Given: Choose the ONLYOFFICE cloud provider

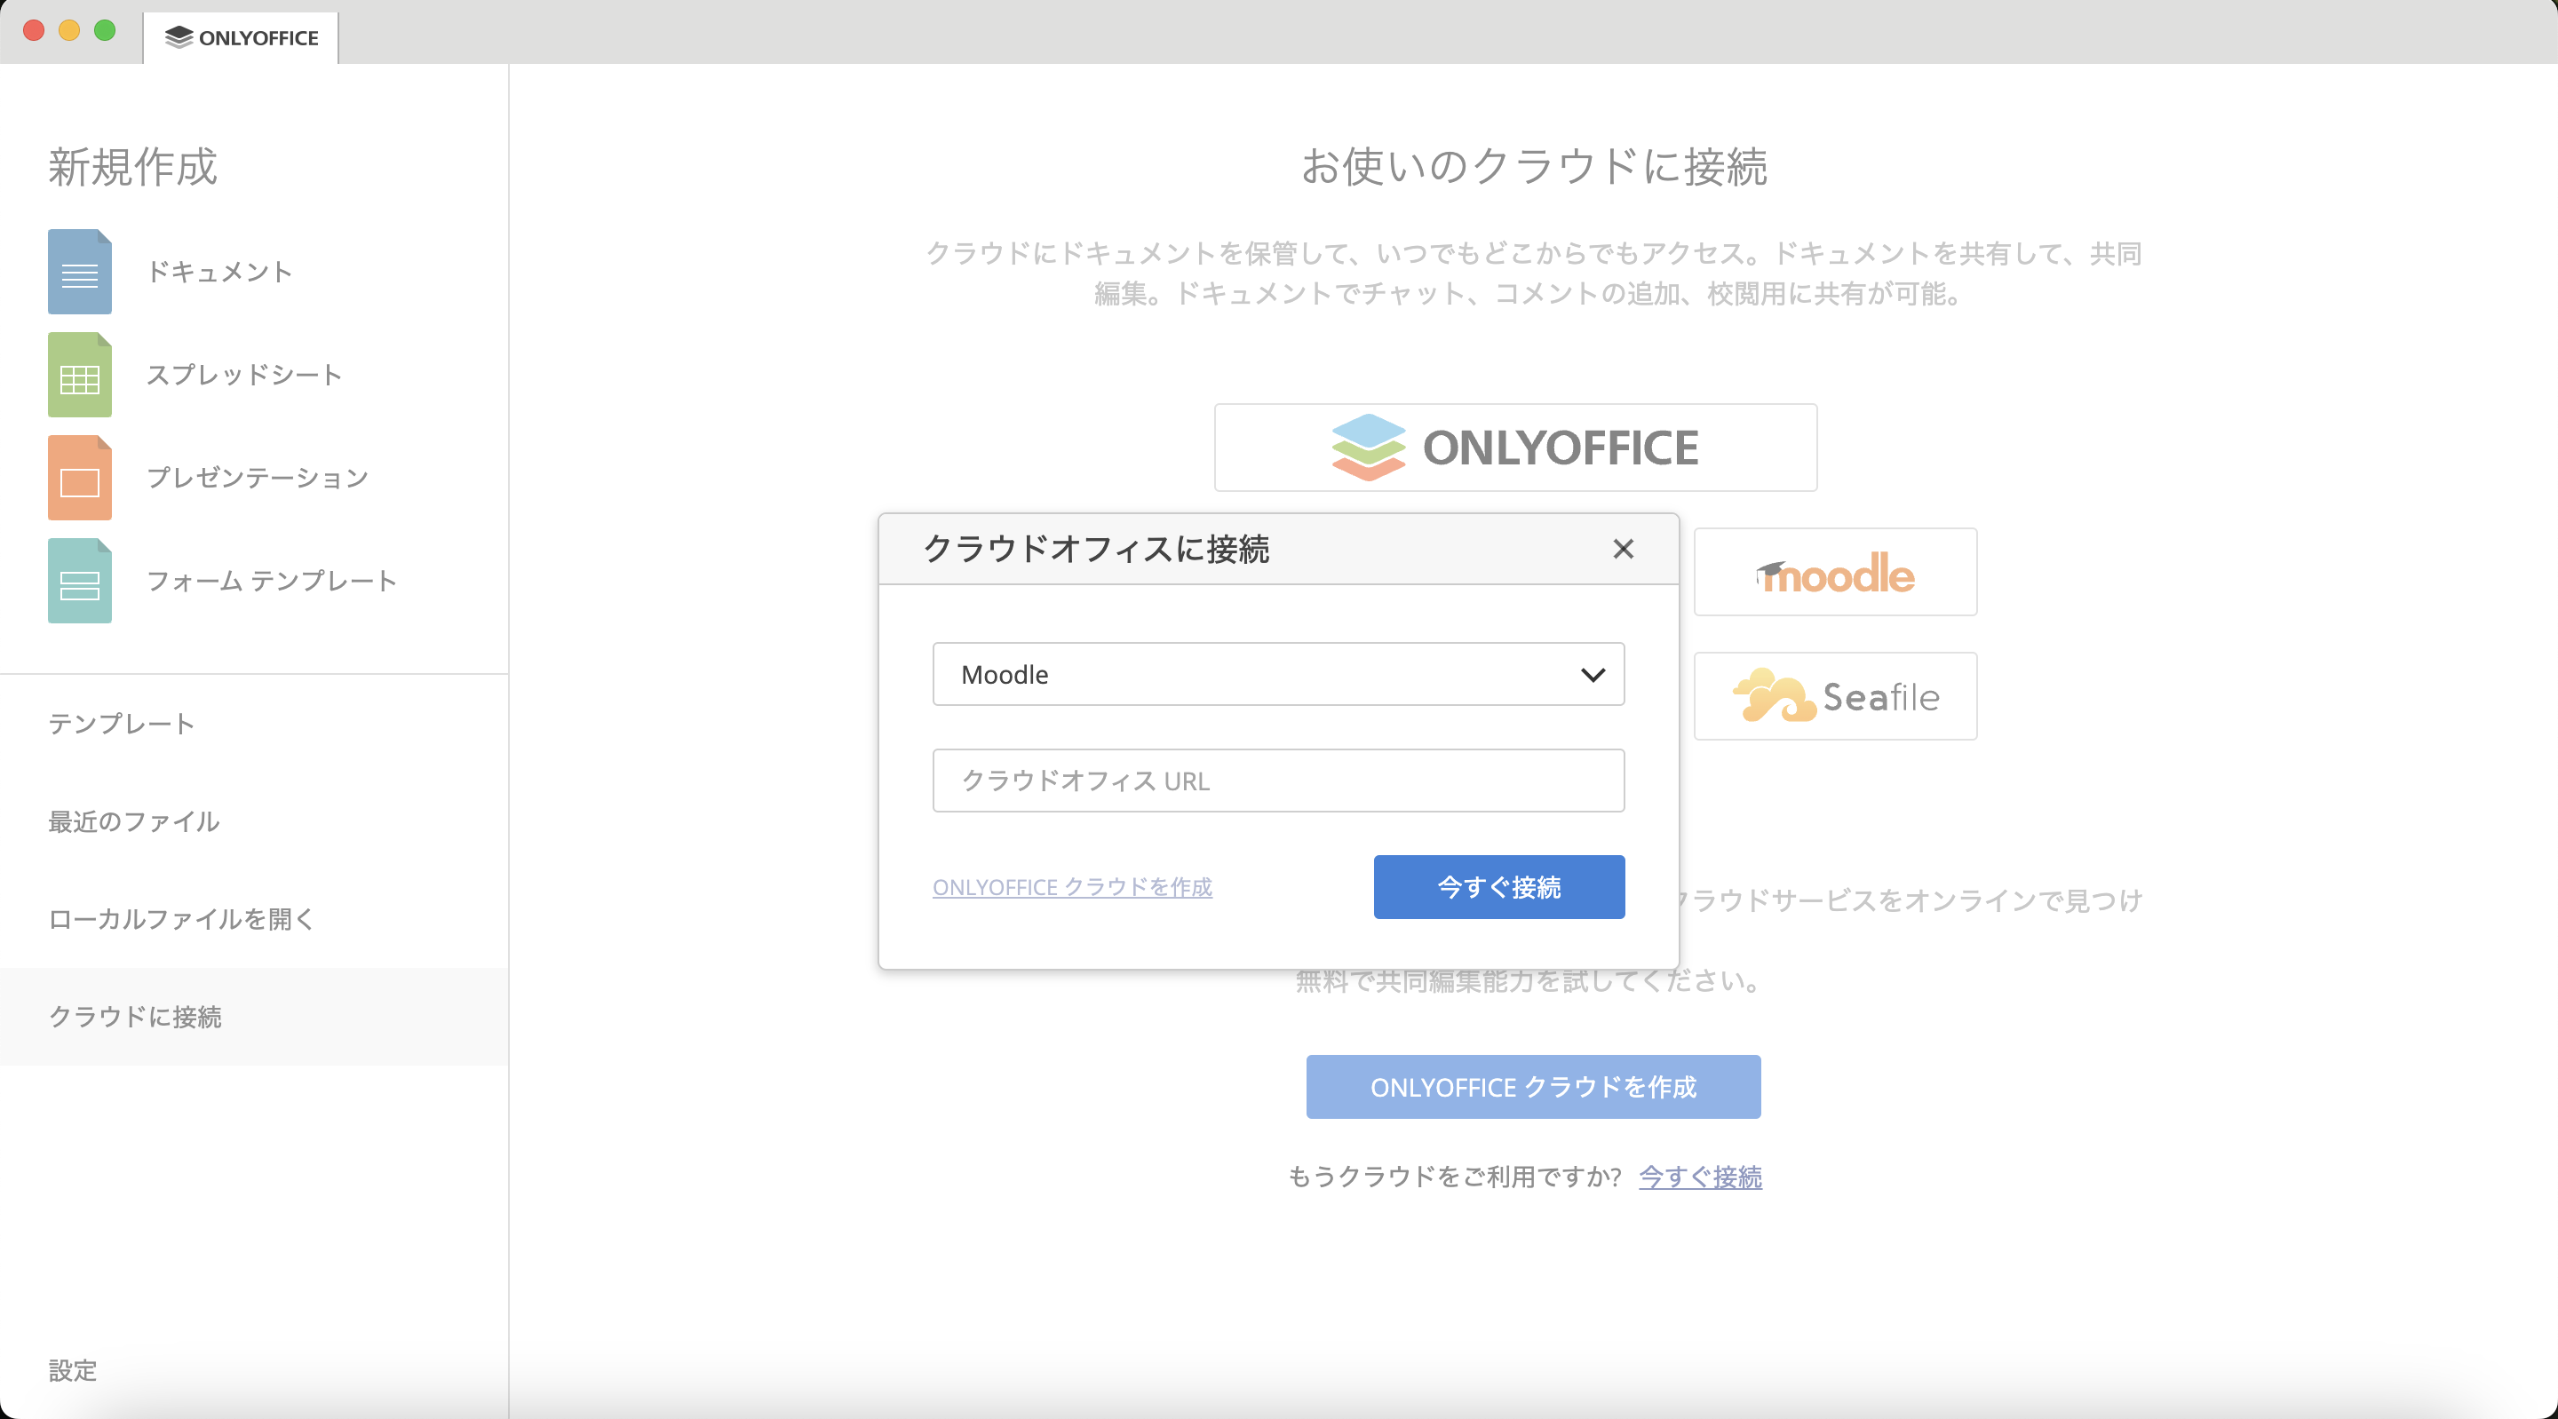Looking at the screenshot, I should click(1513, 448).
